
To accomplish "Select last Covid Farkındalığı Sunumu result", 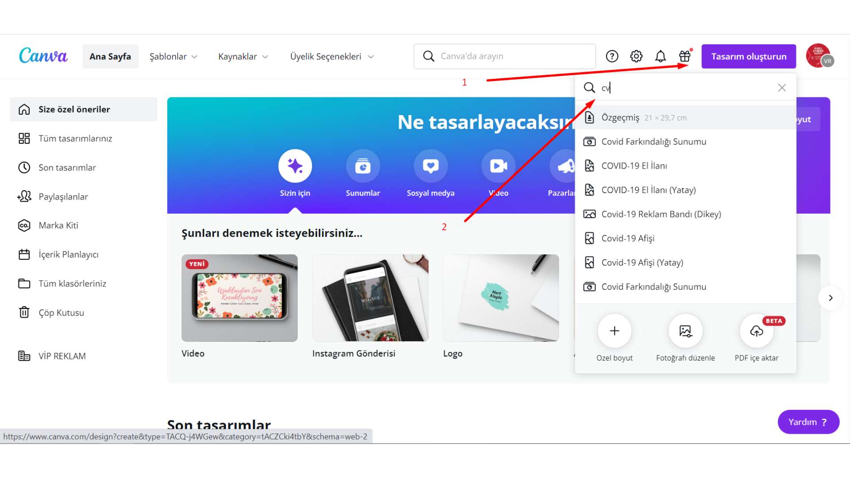I will coord(685,287).
